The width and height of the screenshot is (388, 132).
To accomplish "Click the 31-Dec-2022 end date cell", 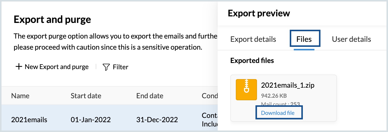I will coord(157,120).
